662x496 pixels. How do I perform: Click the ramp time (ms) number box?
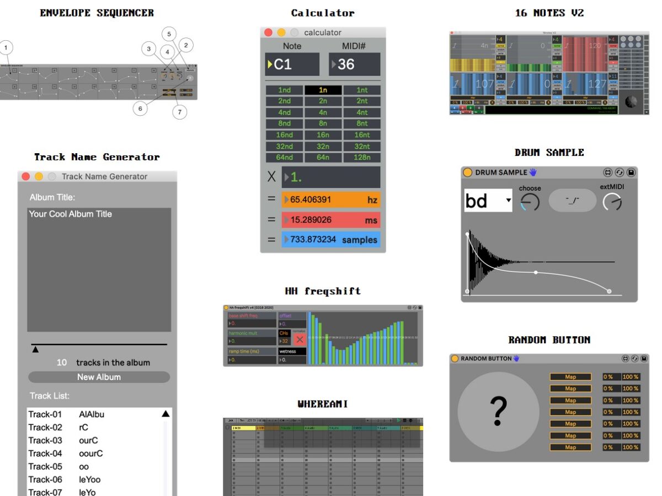click(x=252, y=360)
